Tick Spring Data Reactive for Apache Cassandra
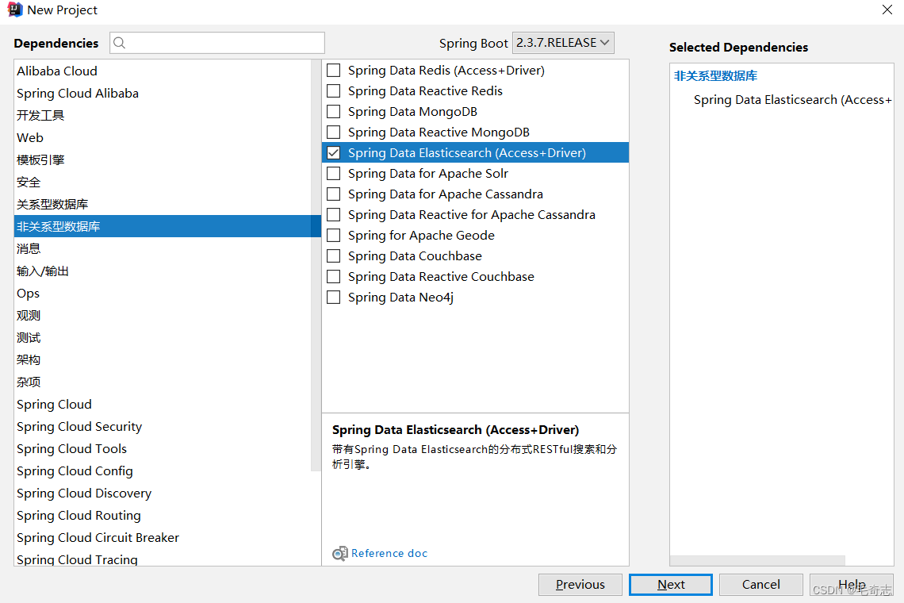904x603 pixels. [x=333, y=215]
